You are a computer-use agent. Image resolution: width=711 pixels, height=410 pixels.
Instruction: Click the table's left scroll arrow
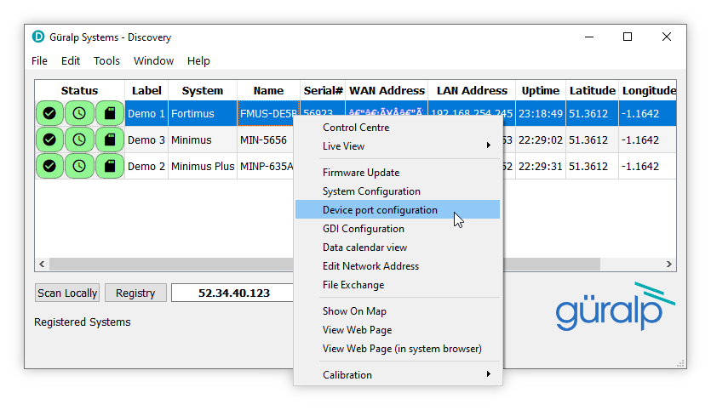click(x=43, y=265)
